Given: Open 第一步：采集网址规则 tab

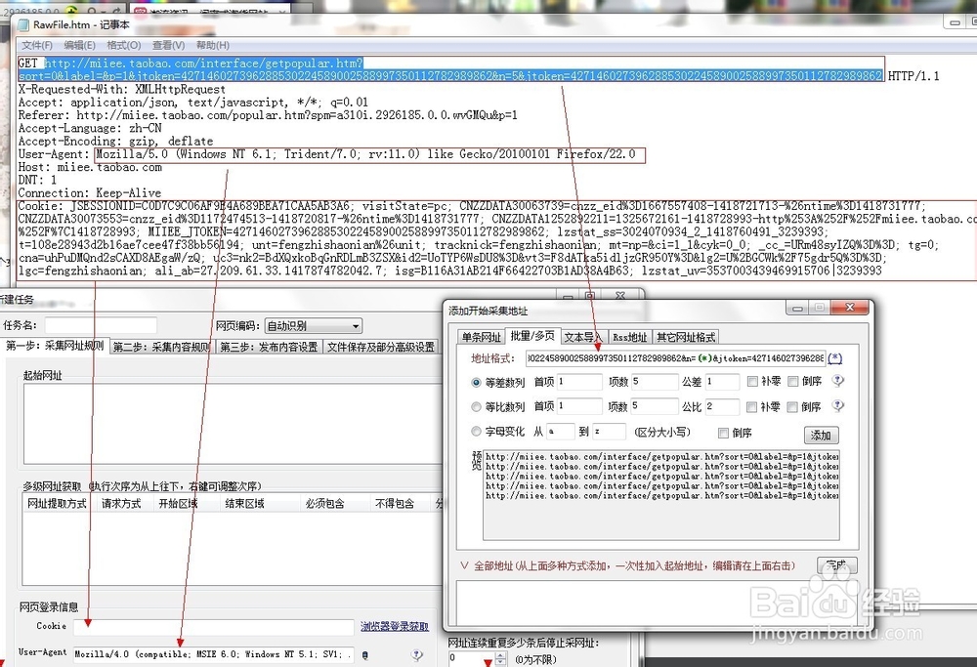Looking at the screenshot, I should coord(55,346).
